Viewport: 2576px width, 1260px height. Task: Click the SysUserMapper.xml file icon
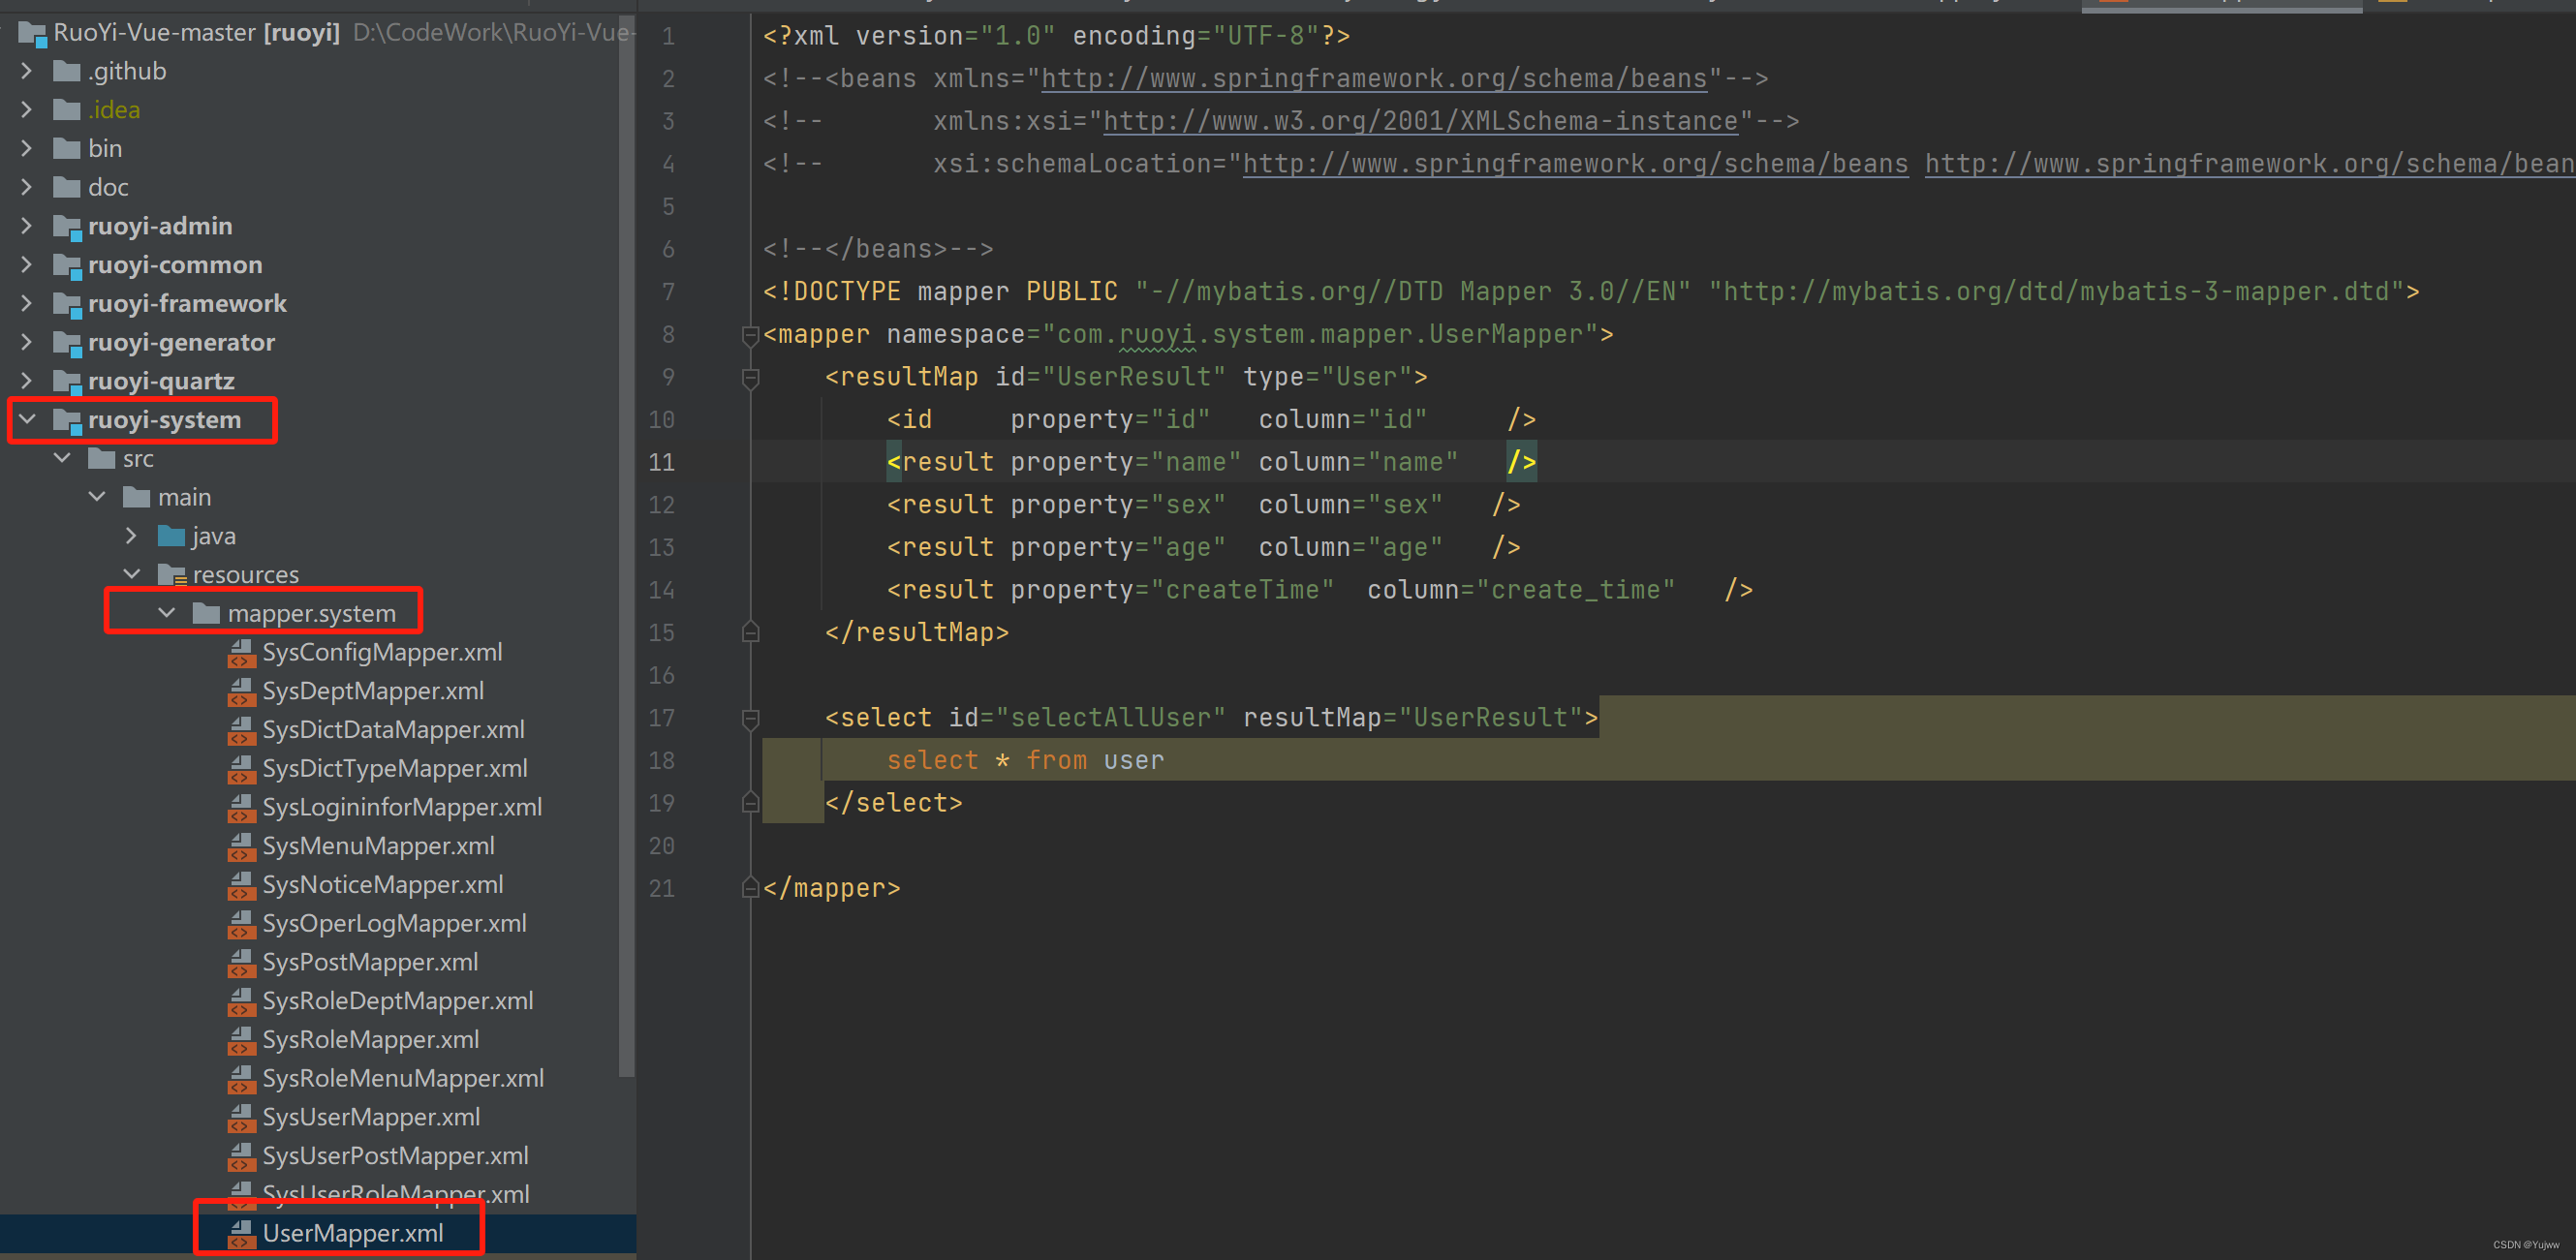pyautogui.click(x=241, y=1118)
